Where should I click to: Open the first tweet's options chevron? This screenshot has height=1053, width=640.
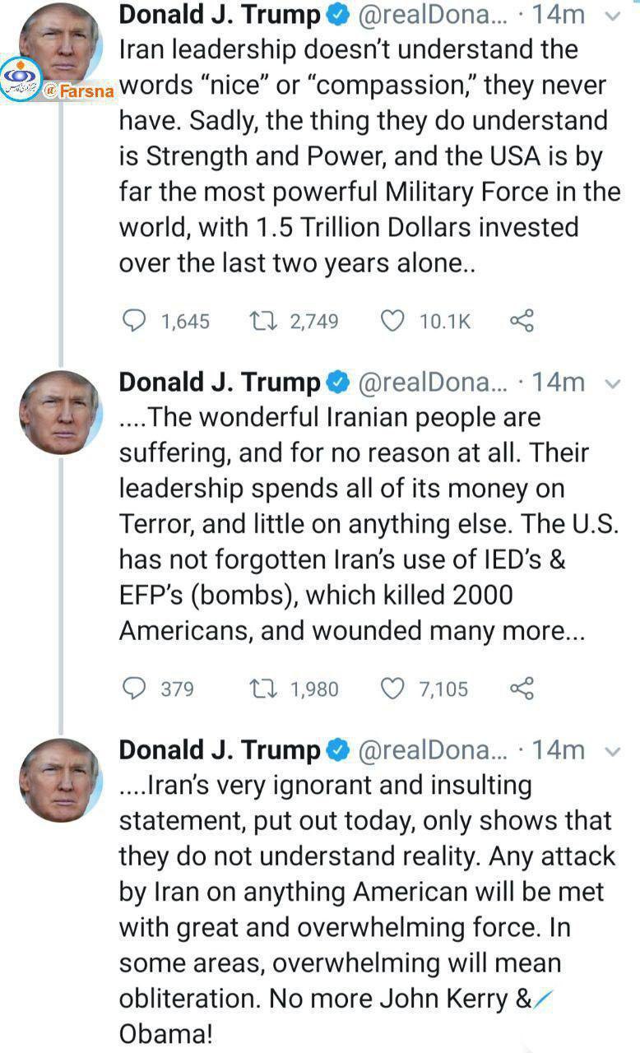tap(612, 16)
